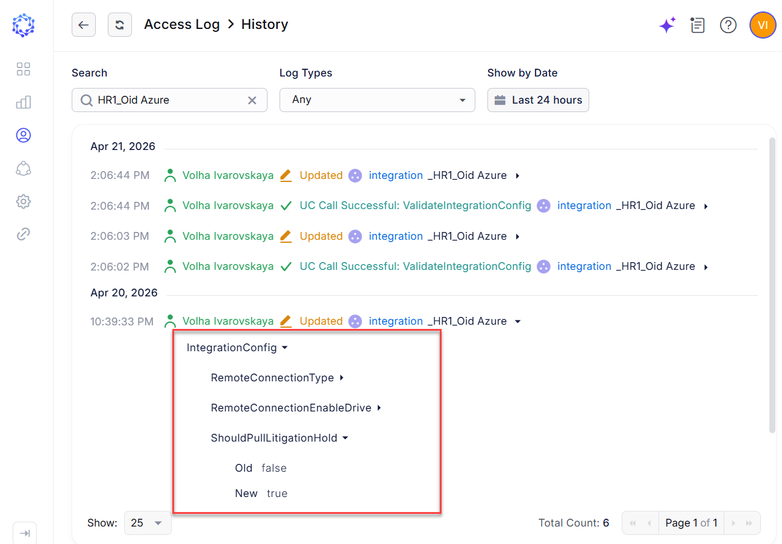The width and height of the screenshot is (782, 544).
Task: Click the integration link in 2:06:02 PM row
Action: tap(584, 266)
